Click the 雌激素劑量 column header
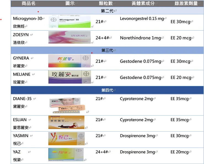 click(186, 3)
